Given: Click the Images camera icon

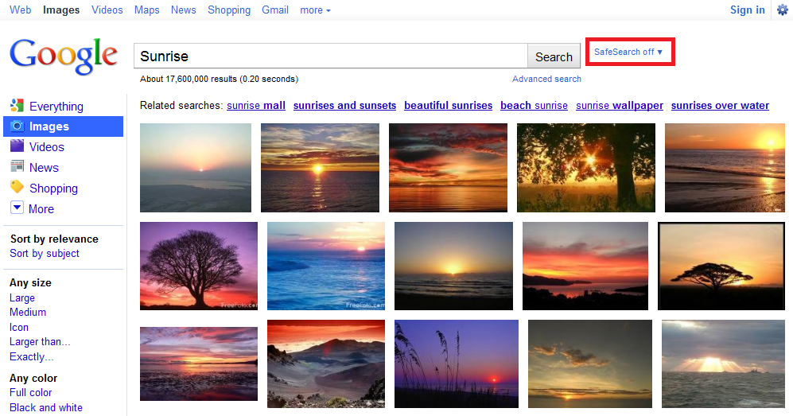Looking at the screenshot, I should pyautogui.click(x=17, y=126).
